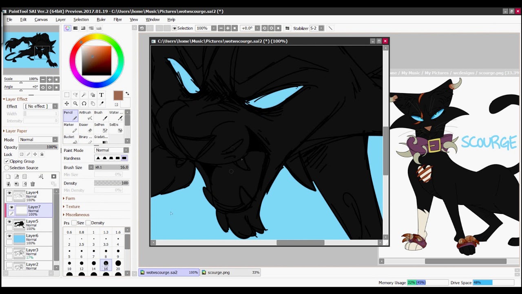Select the Pencil tool
The height and width of the screenshot is (294, 522).
[71, 116]
